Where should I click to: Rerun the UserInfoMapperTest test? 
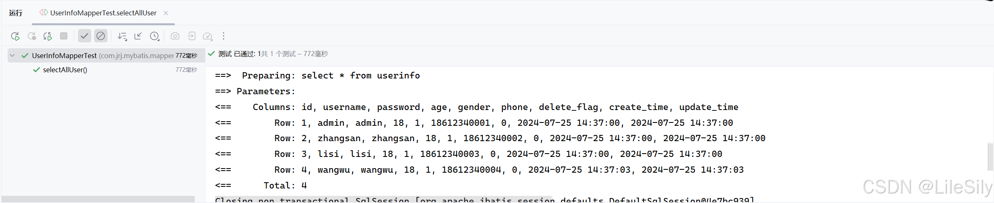[15, 36]
